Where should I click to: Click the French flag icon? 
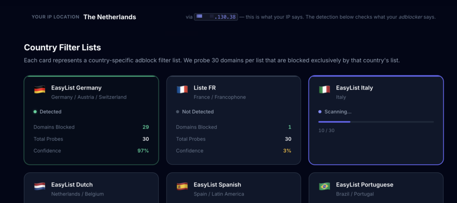(182, 90)
